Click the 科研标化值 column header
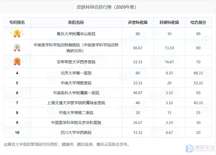 pyautogui.click(x=169, y=22)
